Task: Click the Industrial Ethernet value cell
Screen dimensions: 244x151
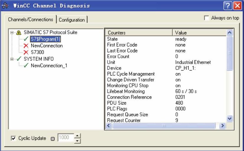Action: click(x=193, y=62)
